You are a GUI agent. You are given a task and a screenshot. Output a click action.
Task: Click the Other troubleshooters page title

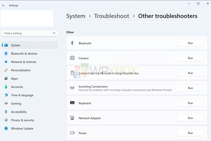(x=168, y=16)
